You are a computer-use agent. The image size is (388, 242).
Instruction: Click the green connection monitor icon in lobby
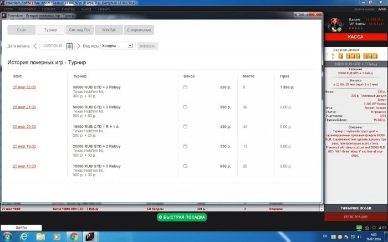click(359, 228)
